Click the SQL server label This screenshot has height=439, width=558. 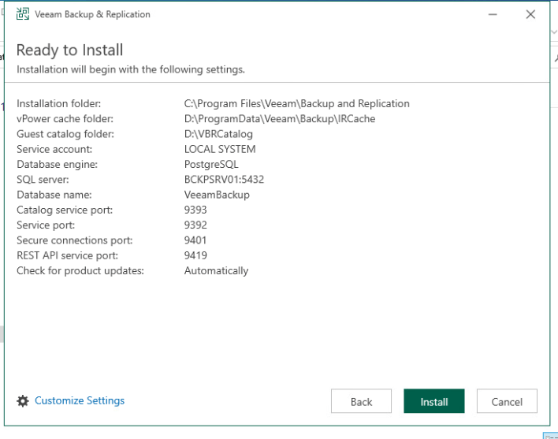coord(43,179)
